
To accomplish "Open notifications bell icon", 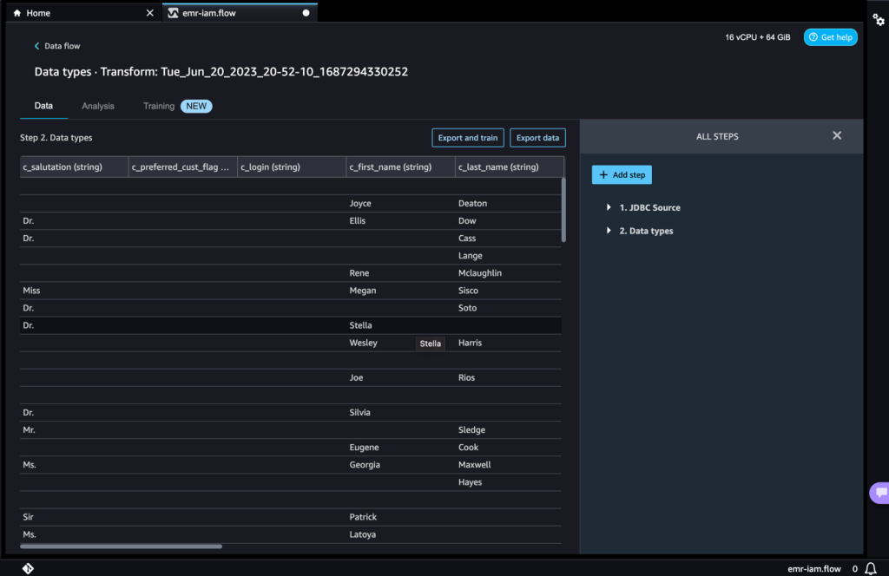I will (x=871, y=568).
